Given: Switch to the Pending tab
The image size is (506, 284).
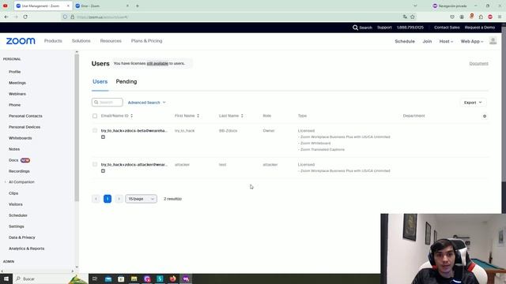Looking at the screenshot, I should coord(126,82).
